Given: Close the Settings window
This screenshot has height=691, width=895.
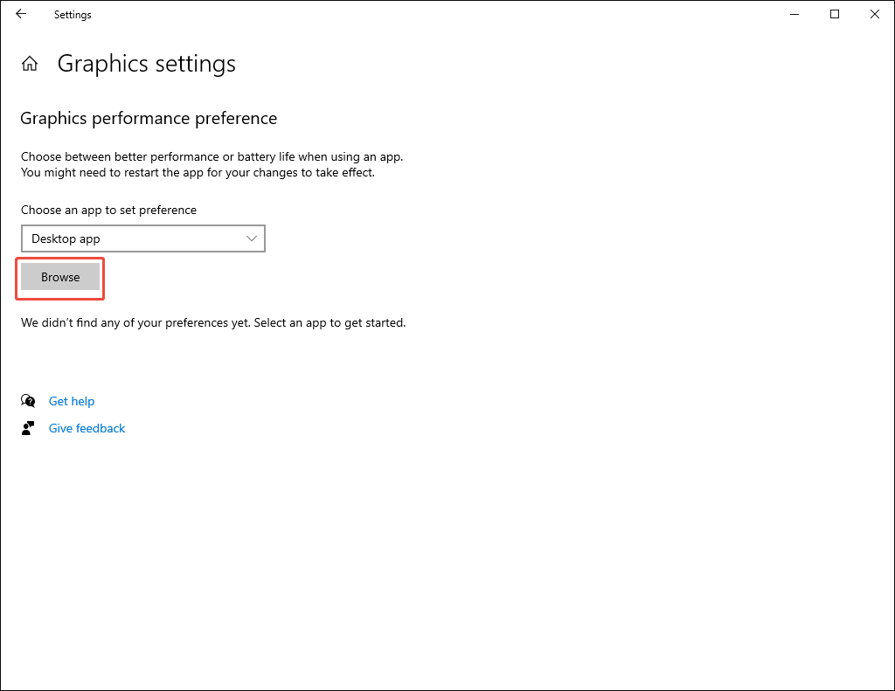Looking at the screenshot, I should point(875,14).
